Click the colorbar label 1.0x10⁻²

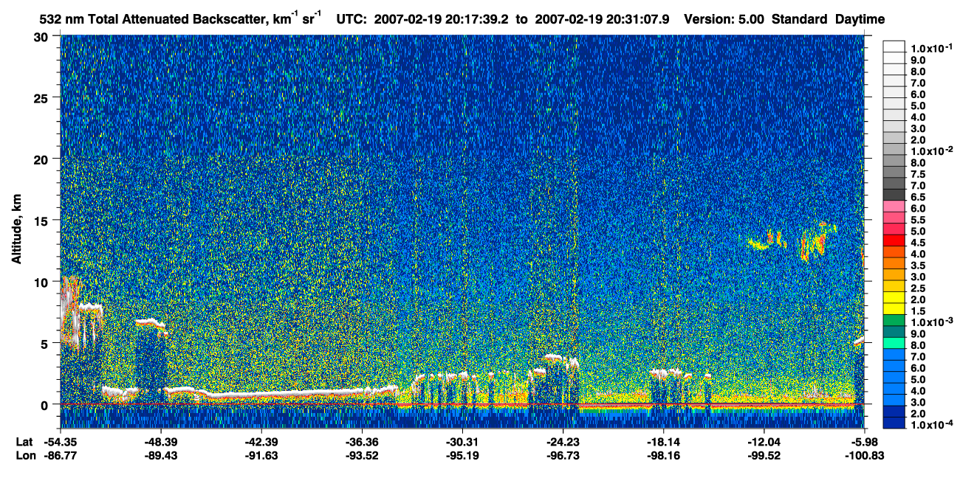(931, 151)
